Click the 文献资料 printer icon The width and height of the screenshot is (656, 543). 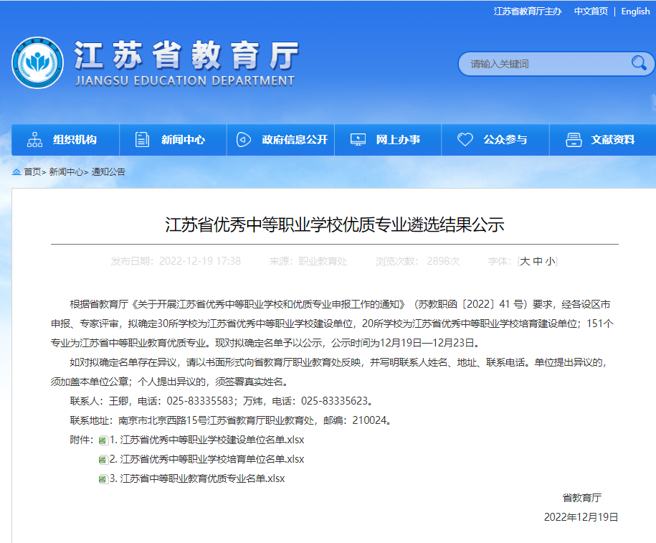click(574, 139)
